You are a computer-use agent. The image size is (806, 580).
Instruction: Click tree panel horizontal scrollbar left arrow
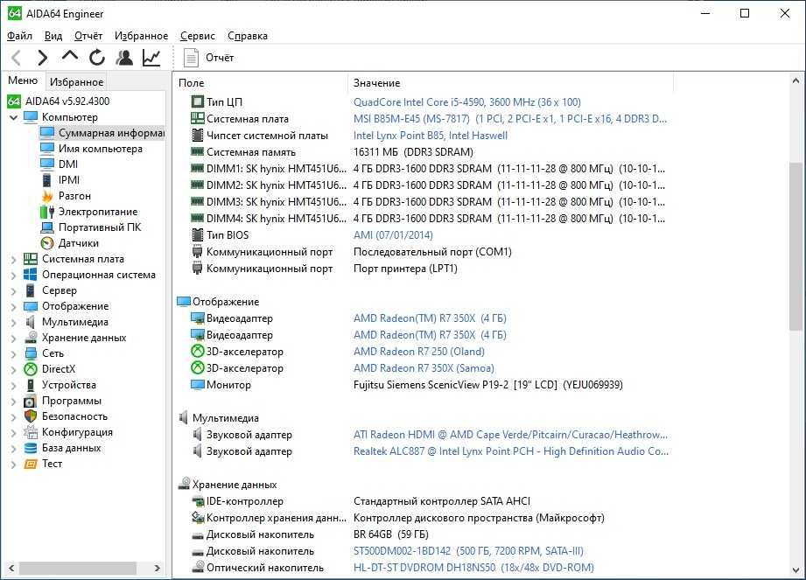coord(11,568)
